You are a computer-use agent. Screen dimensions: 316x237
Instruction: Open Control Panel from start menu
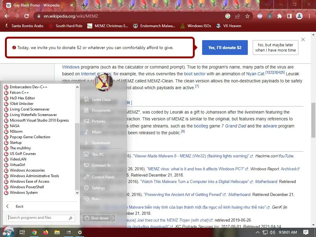pyautogui.click(x=103, y=177)
